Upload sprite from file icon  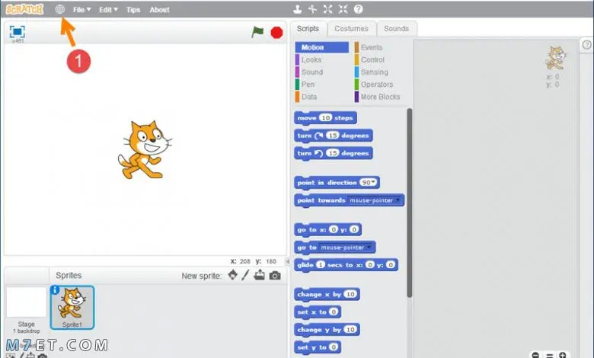[260, 275]
